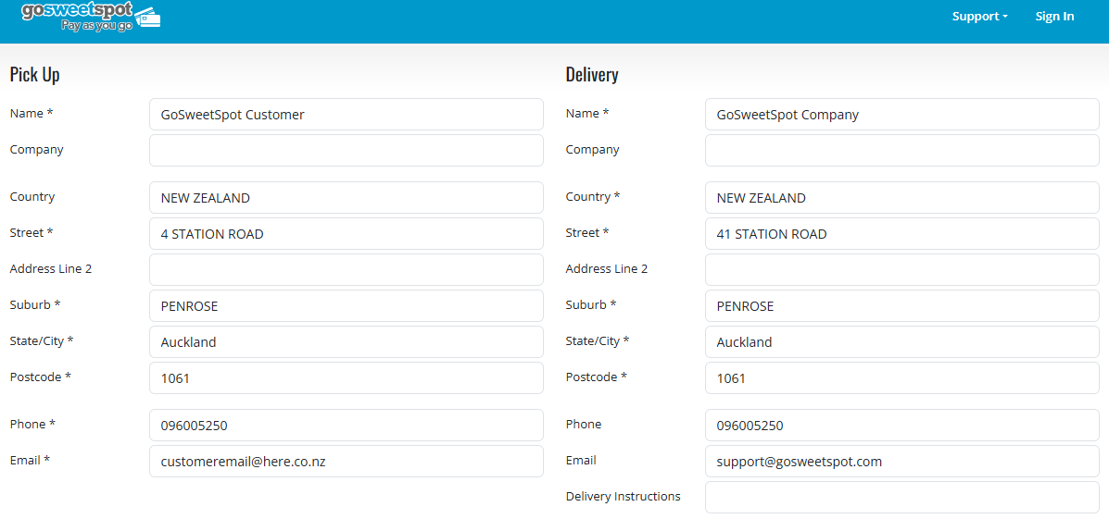The width and height of the screenshot is (1109, 519).
Task: Click the Delivery Country * label
Action: (593, 197)
